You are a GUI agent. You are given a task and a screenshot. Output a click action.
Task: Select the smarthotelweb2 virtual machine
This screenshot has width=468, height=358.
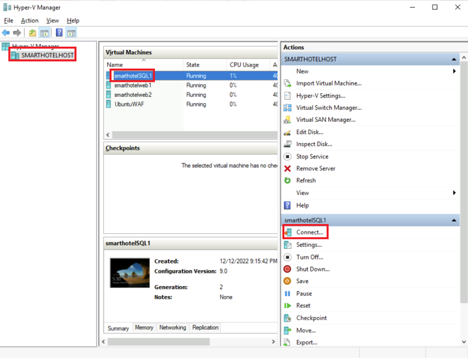pos(191,95)
